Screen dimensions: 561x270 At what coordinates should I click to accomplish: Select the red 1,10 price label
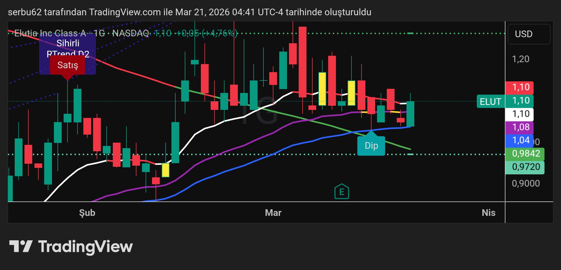point(519,87)
